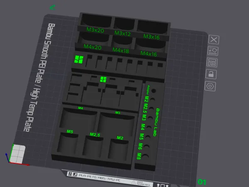Select the M2,5 nut compartment label
This screenshot has height=187, width=249.
(95, 135)
